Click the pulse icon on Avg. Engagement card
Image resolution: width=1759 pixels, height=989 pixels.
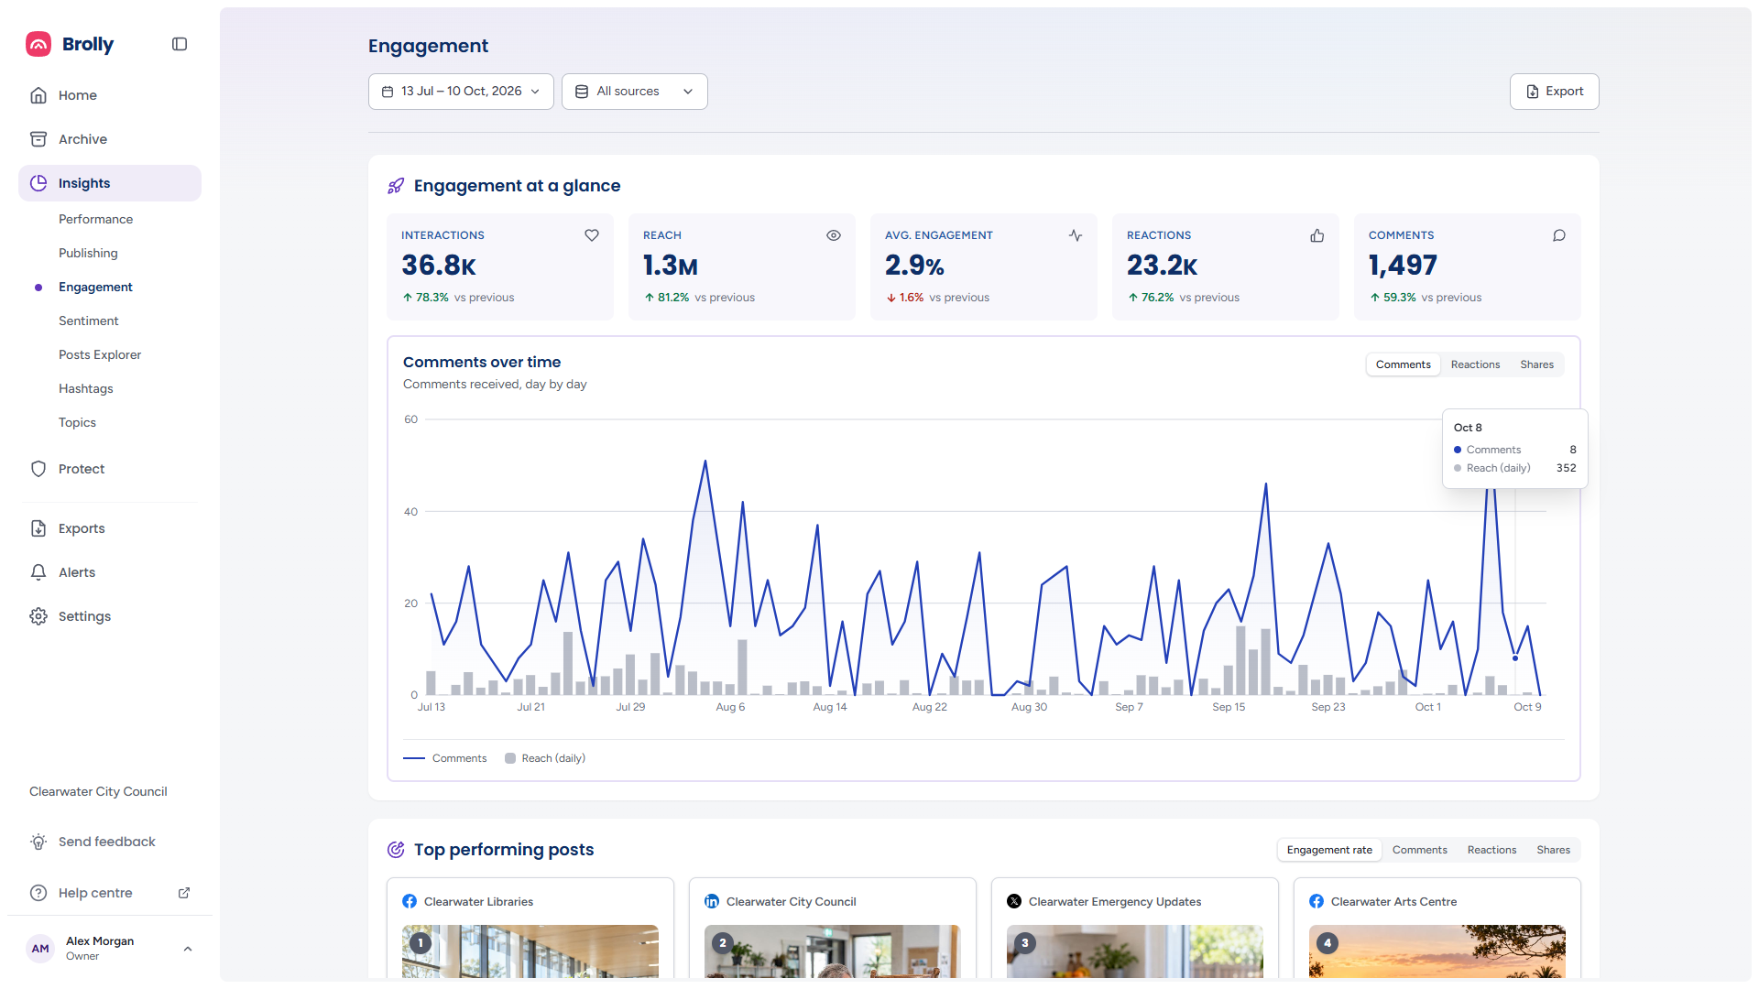point(1076,235)
